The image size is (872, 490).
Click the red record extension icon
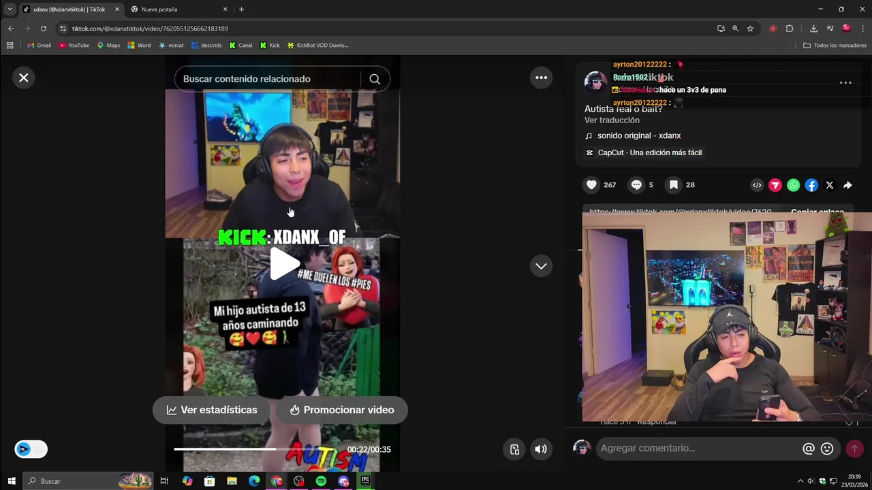(x=773, y=29)
